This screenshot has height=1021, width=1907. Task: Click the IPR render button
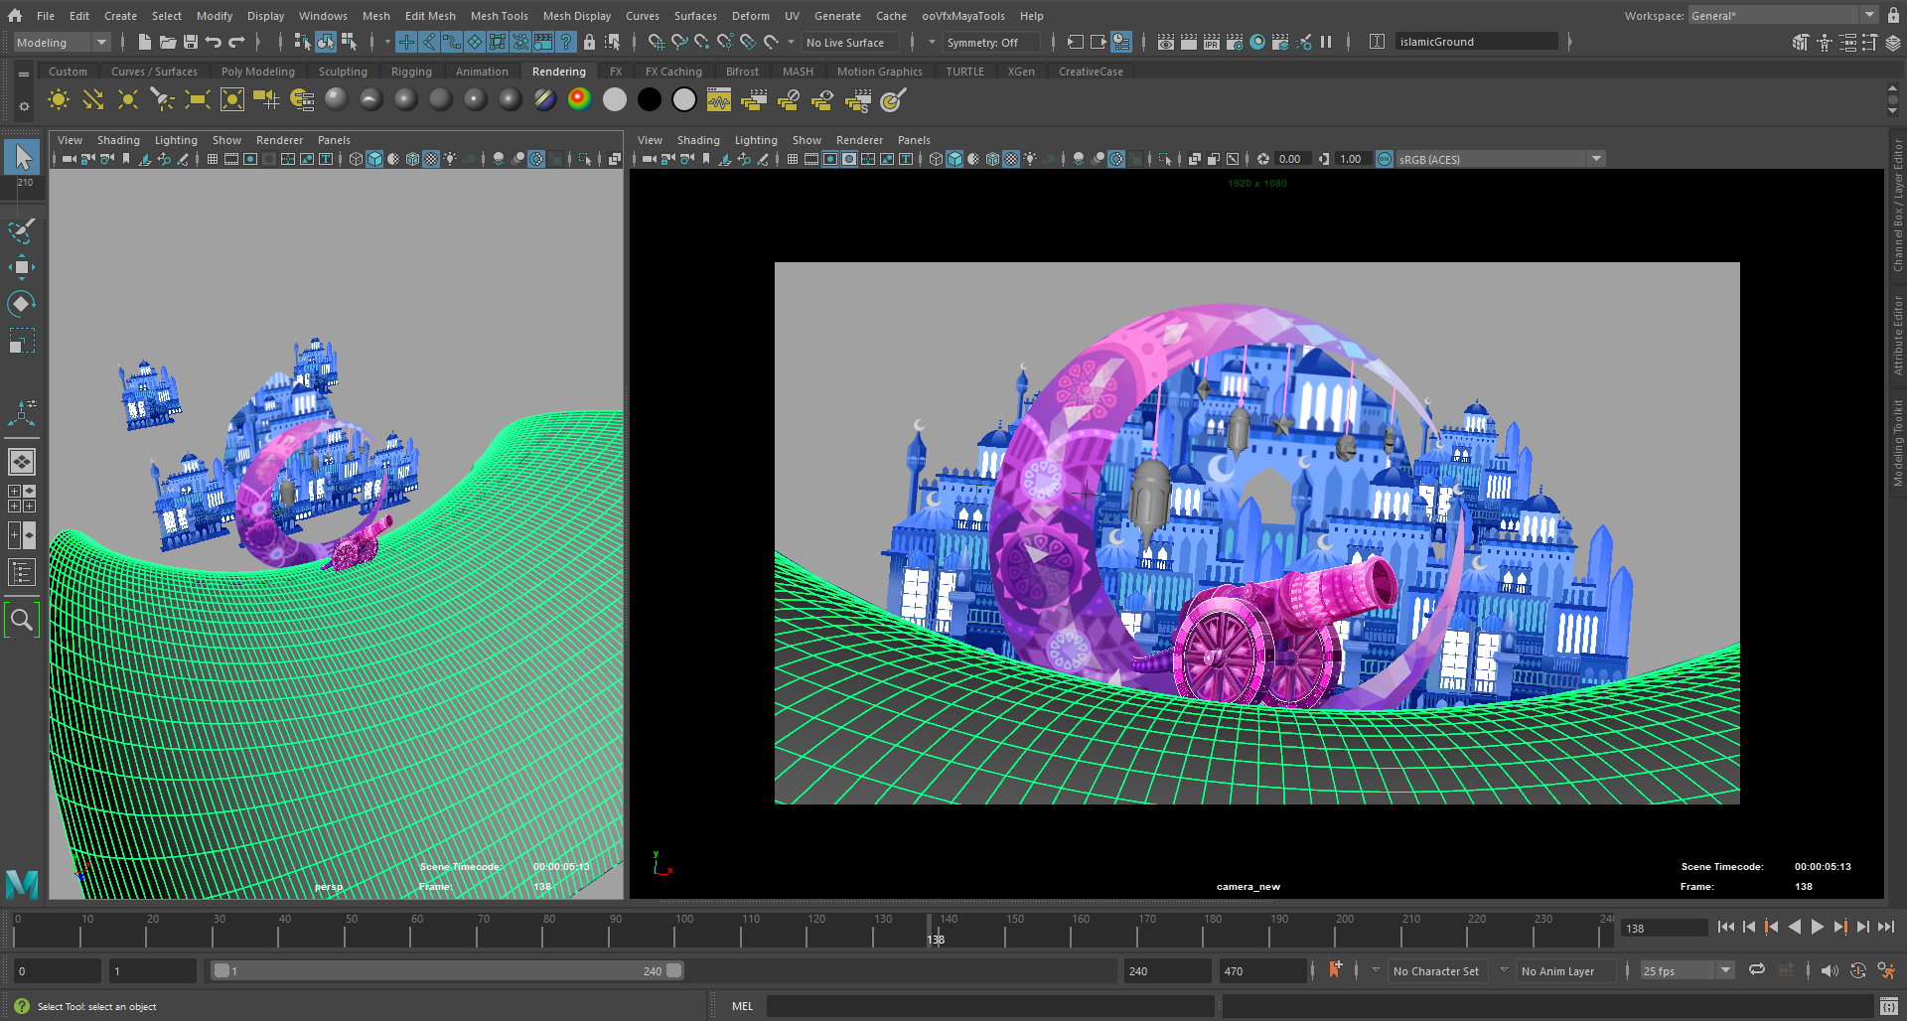pyautogui.click(x=1212, y=42)
